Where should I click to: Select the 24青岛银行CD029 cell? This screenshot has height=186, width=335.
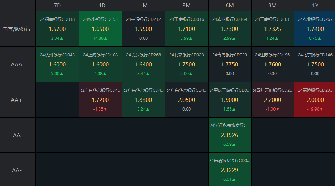coord(230,64)
